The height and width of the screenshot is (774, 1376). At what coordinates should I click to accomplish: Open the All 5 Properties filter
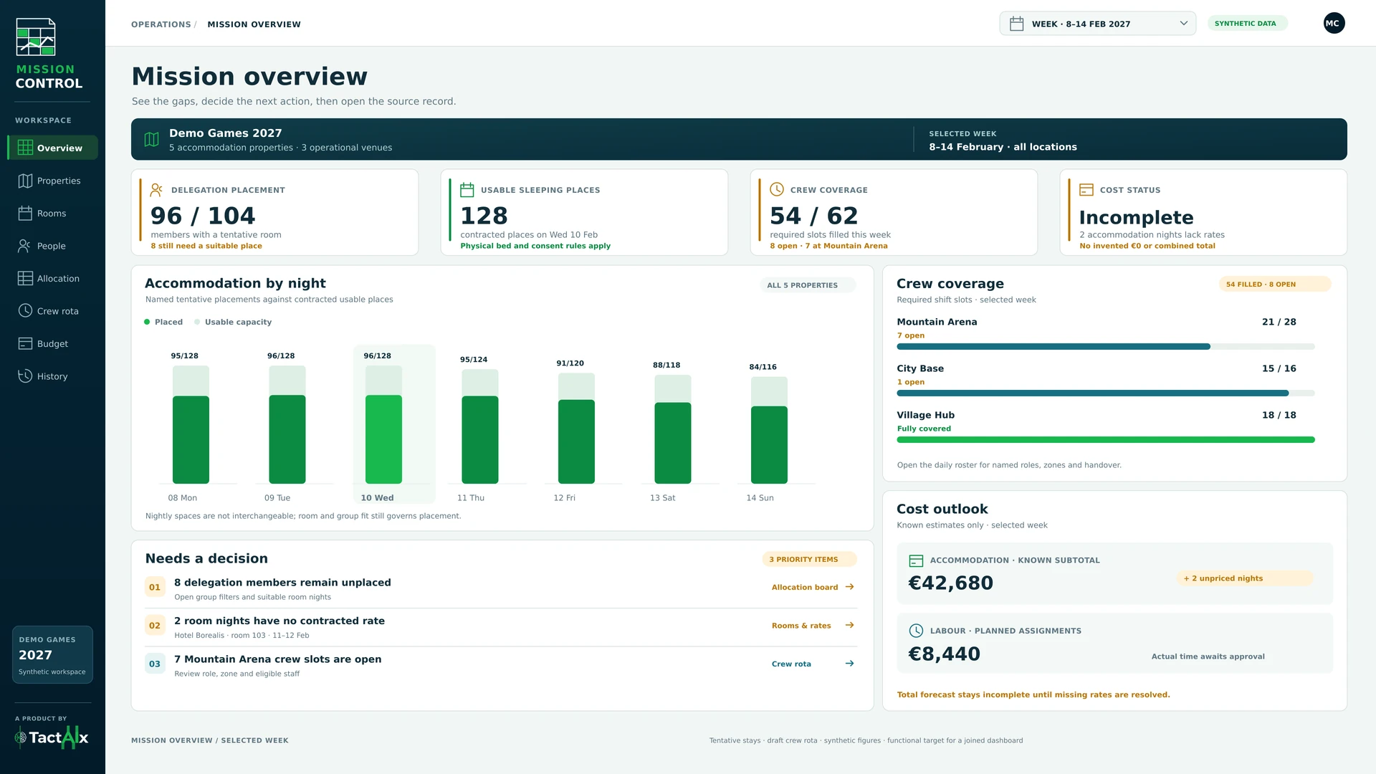pyautogui.click(x=808, y=285)
